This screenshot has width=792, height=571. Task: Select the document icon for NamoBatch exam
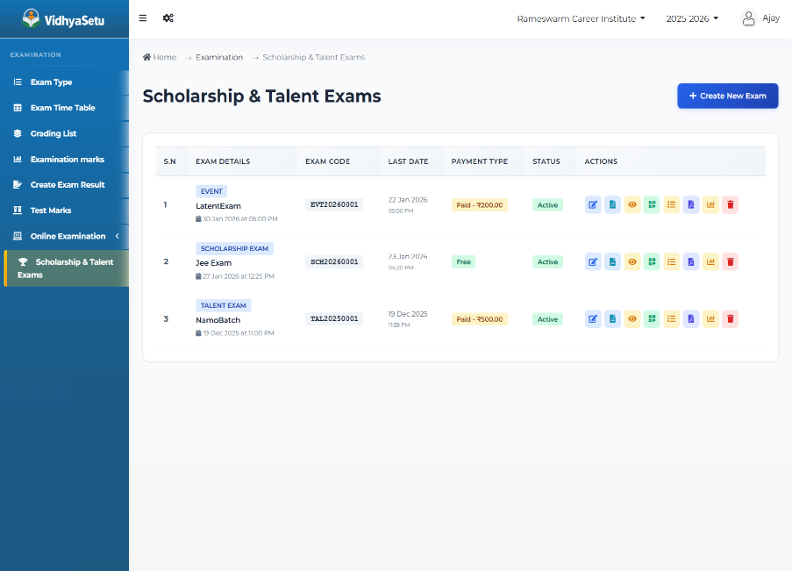click(x=612, y=318)
